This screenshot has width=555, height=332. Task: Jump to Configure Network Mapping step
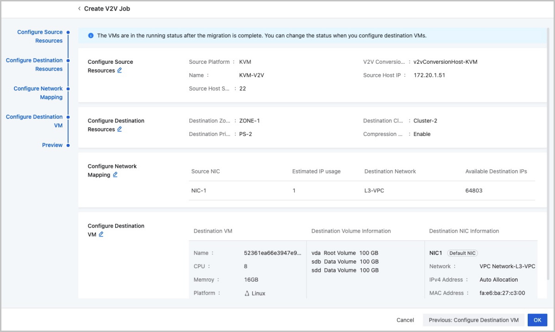tap(38, 92)
